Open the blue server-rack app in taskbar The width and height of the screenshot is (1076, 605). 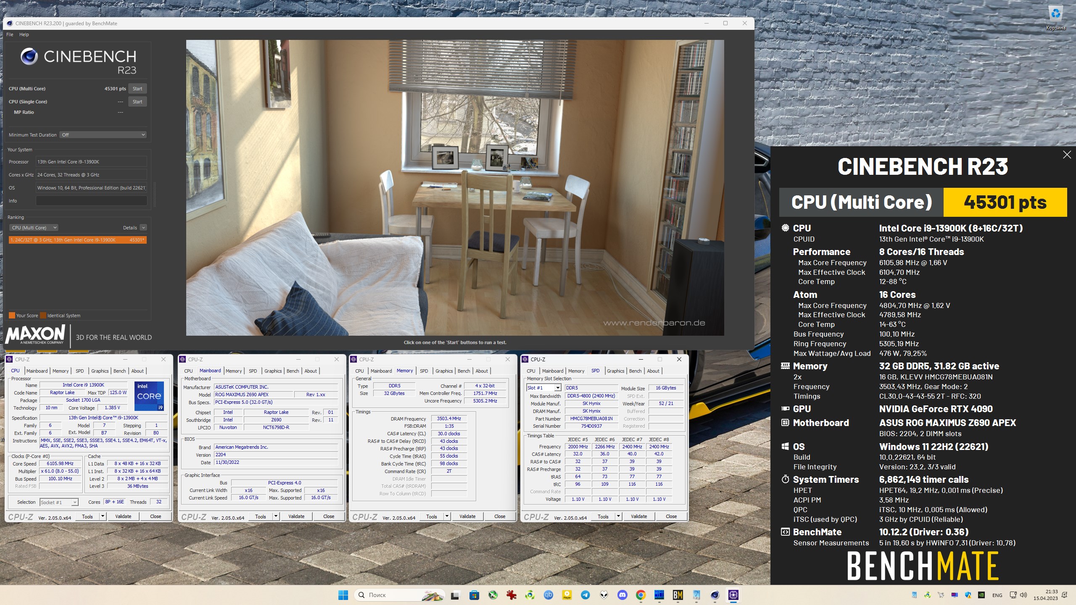[659, 595]
